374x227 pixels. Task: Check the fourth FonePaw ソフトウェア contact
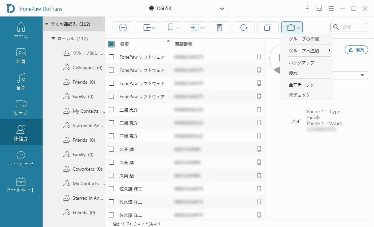click(111, 96)
